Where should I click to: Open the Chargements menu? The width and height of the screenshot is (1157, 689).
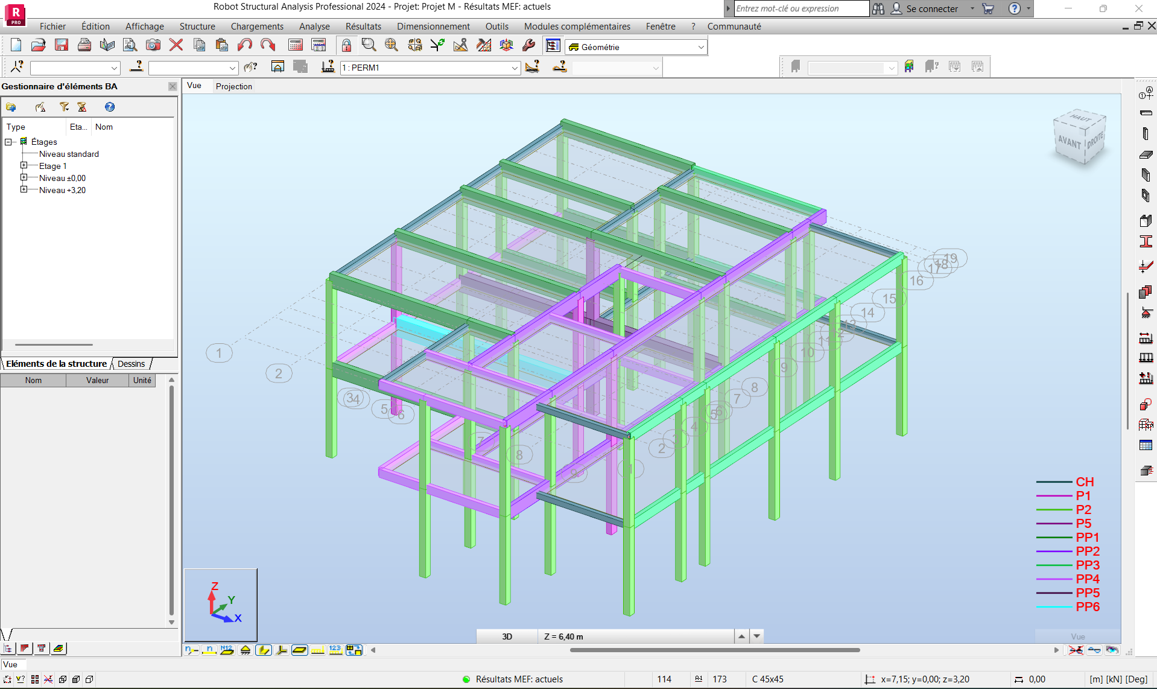pyautogui.click(x=256, y=27)
